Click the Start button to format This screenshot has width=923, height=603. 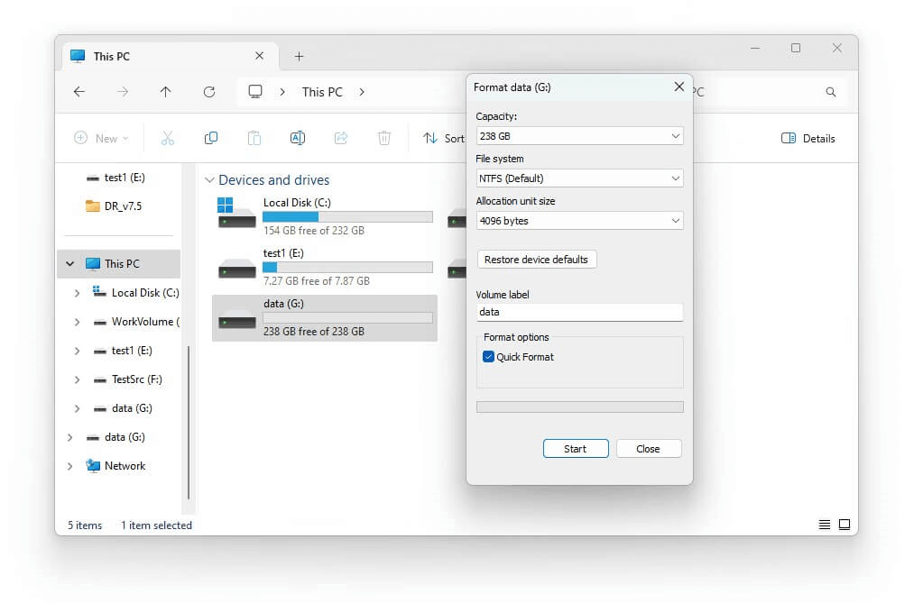(575, 448)
